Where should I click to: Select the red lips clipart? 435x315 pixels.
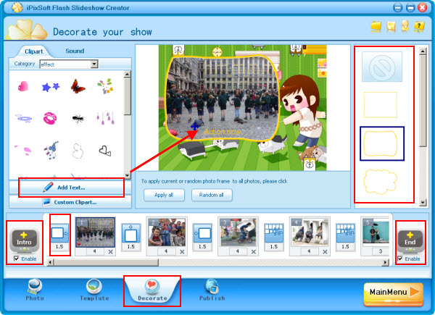click(50, 118)
